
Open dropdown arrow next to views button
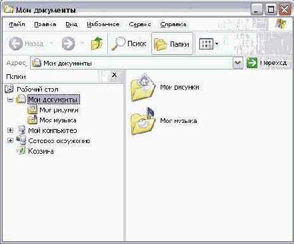pyautogui.click(x=217, y=43)
